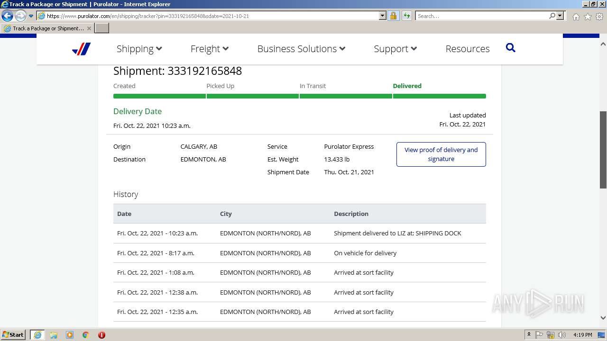Click the Description column header
This screenshot has width=607, height=341.
(351, 214)
